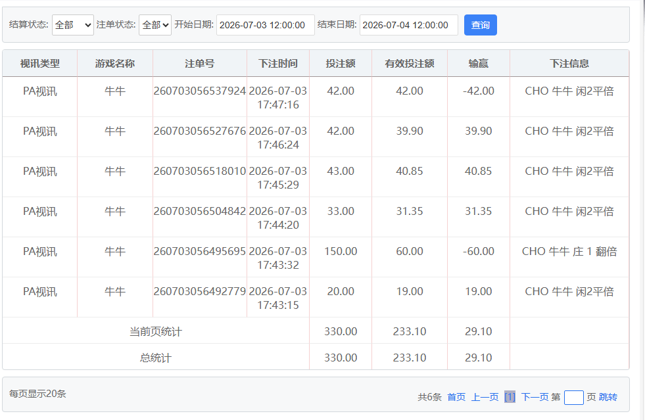Screen dimensions: 645x420
Task: Click the -60.00 win/loss value
Action: click(x=479, y=251)
